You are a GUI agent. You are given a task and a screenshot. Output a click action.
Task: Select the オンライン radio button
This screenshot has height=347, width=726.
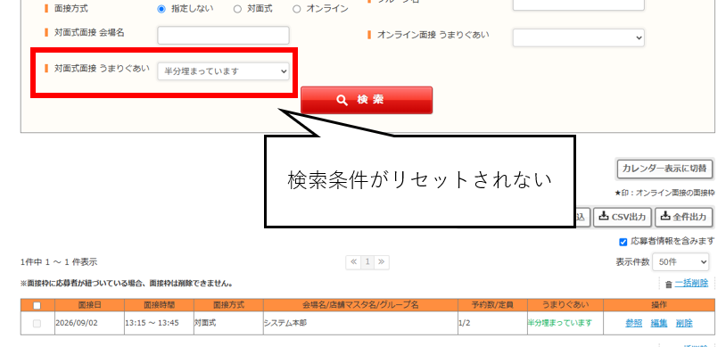(x=296, y=9)
